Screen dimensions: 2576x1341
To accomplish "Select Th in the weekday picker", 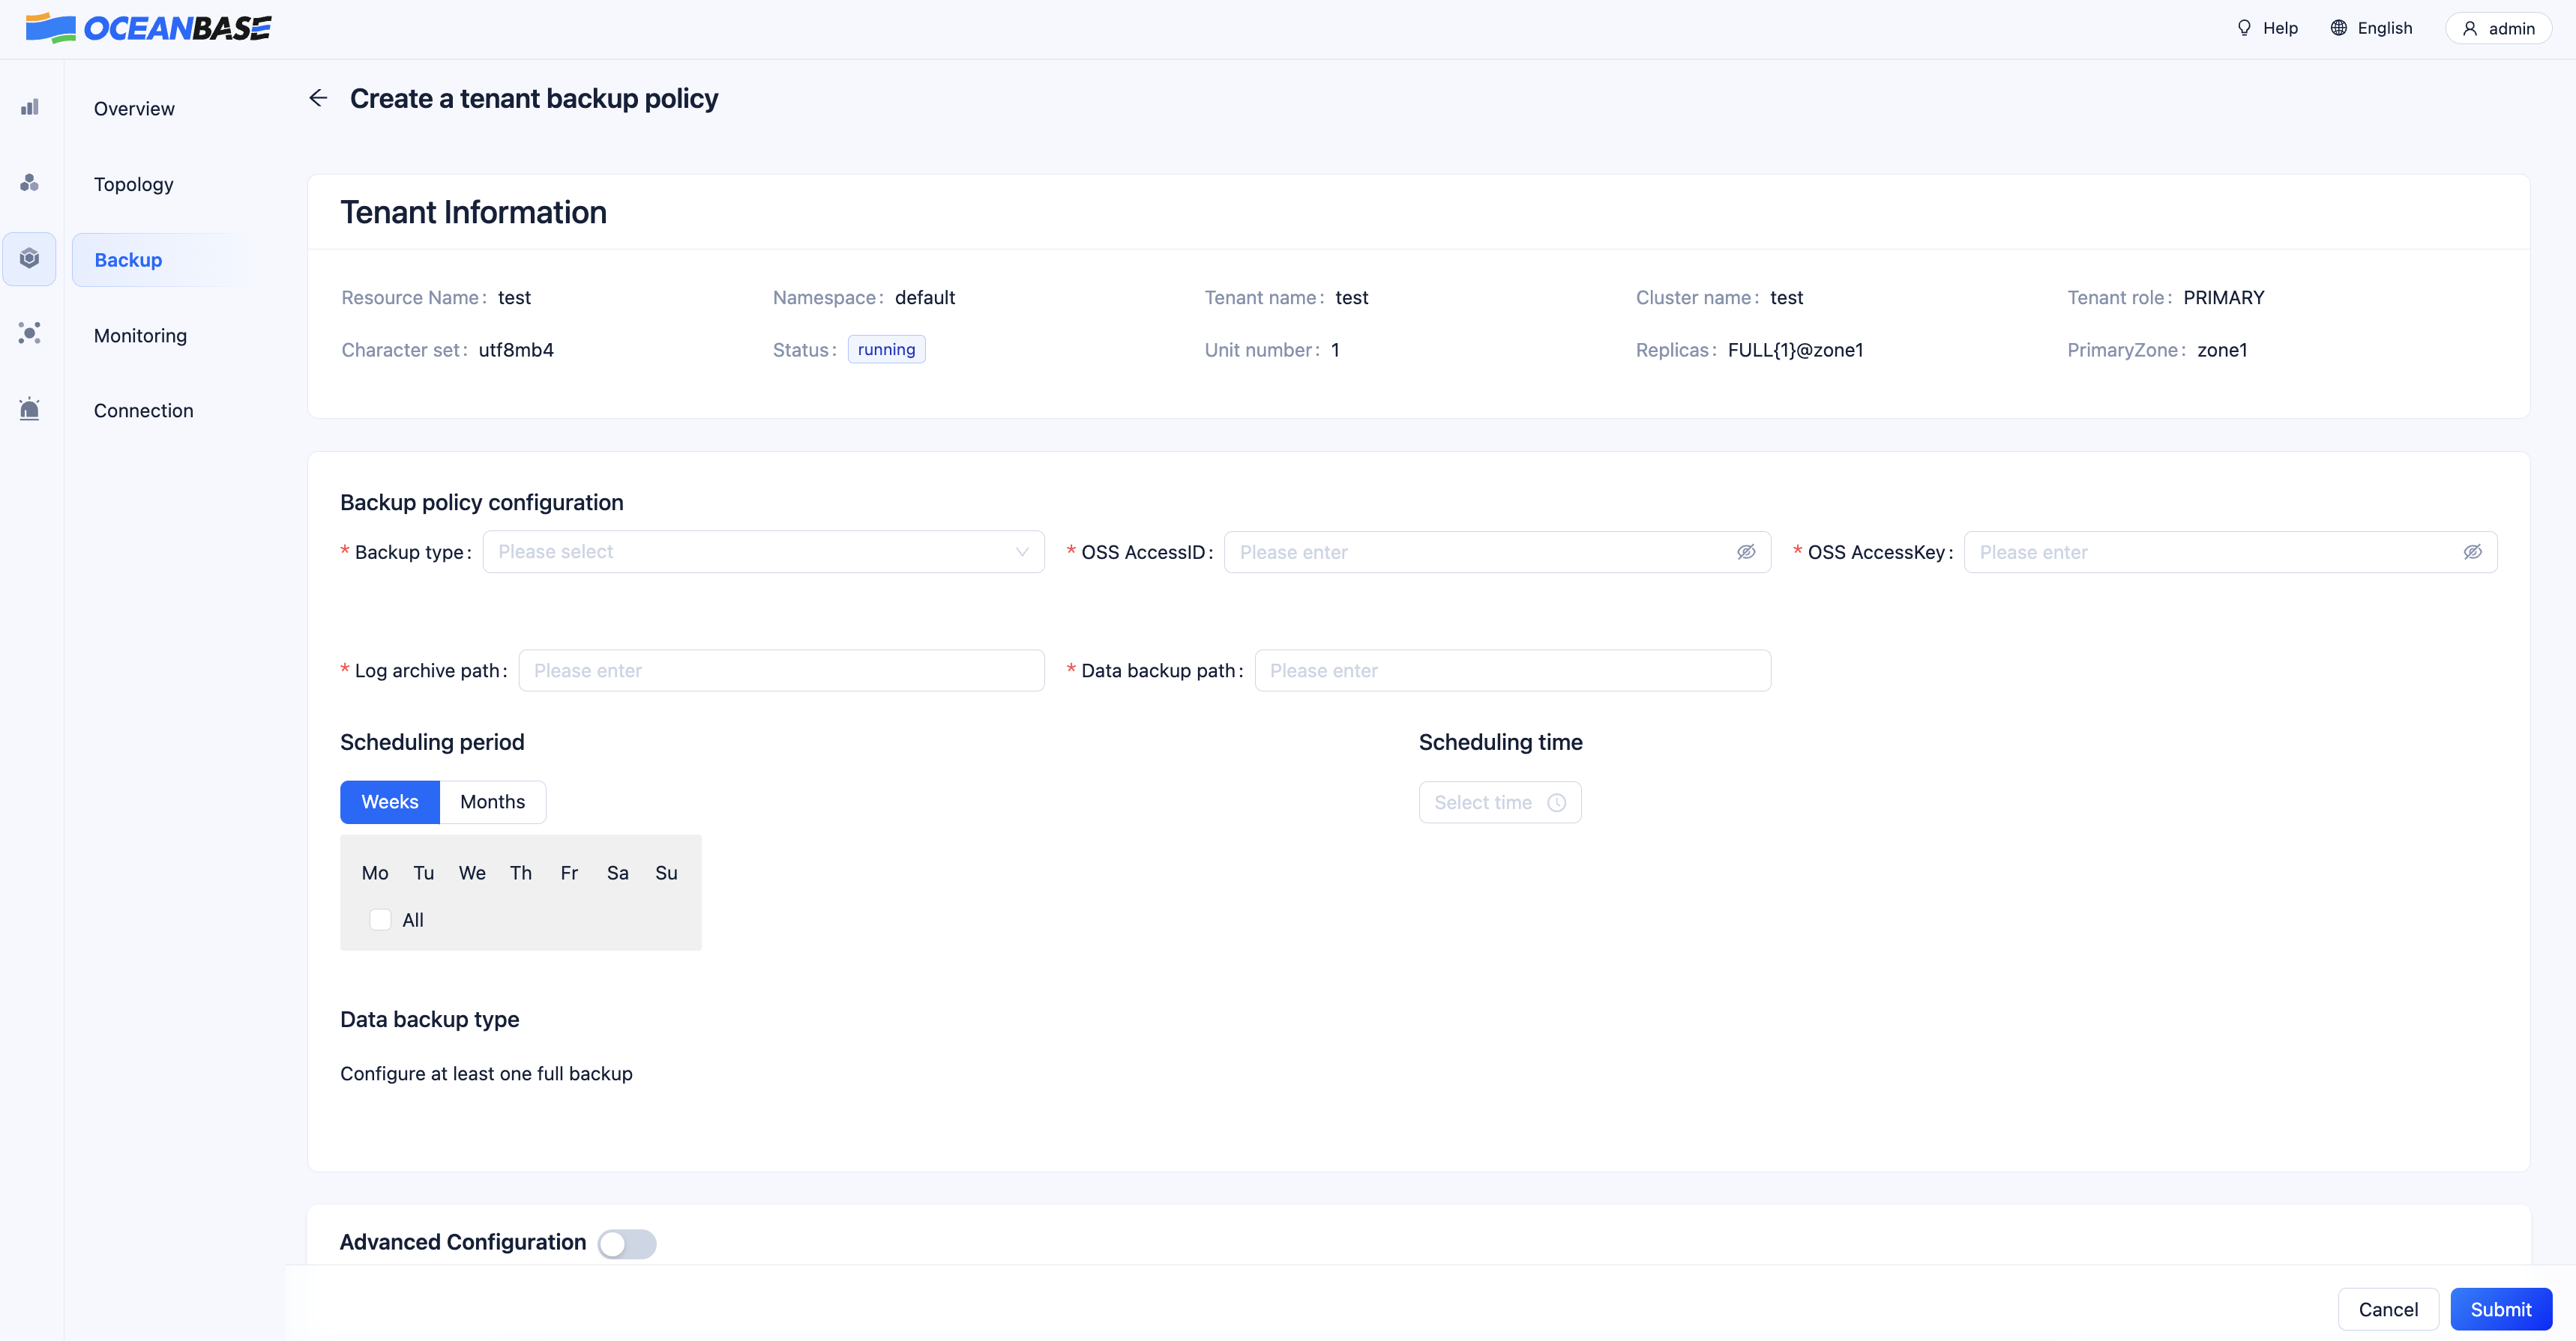I will click(521, 872).
